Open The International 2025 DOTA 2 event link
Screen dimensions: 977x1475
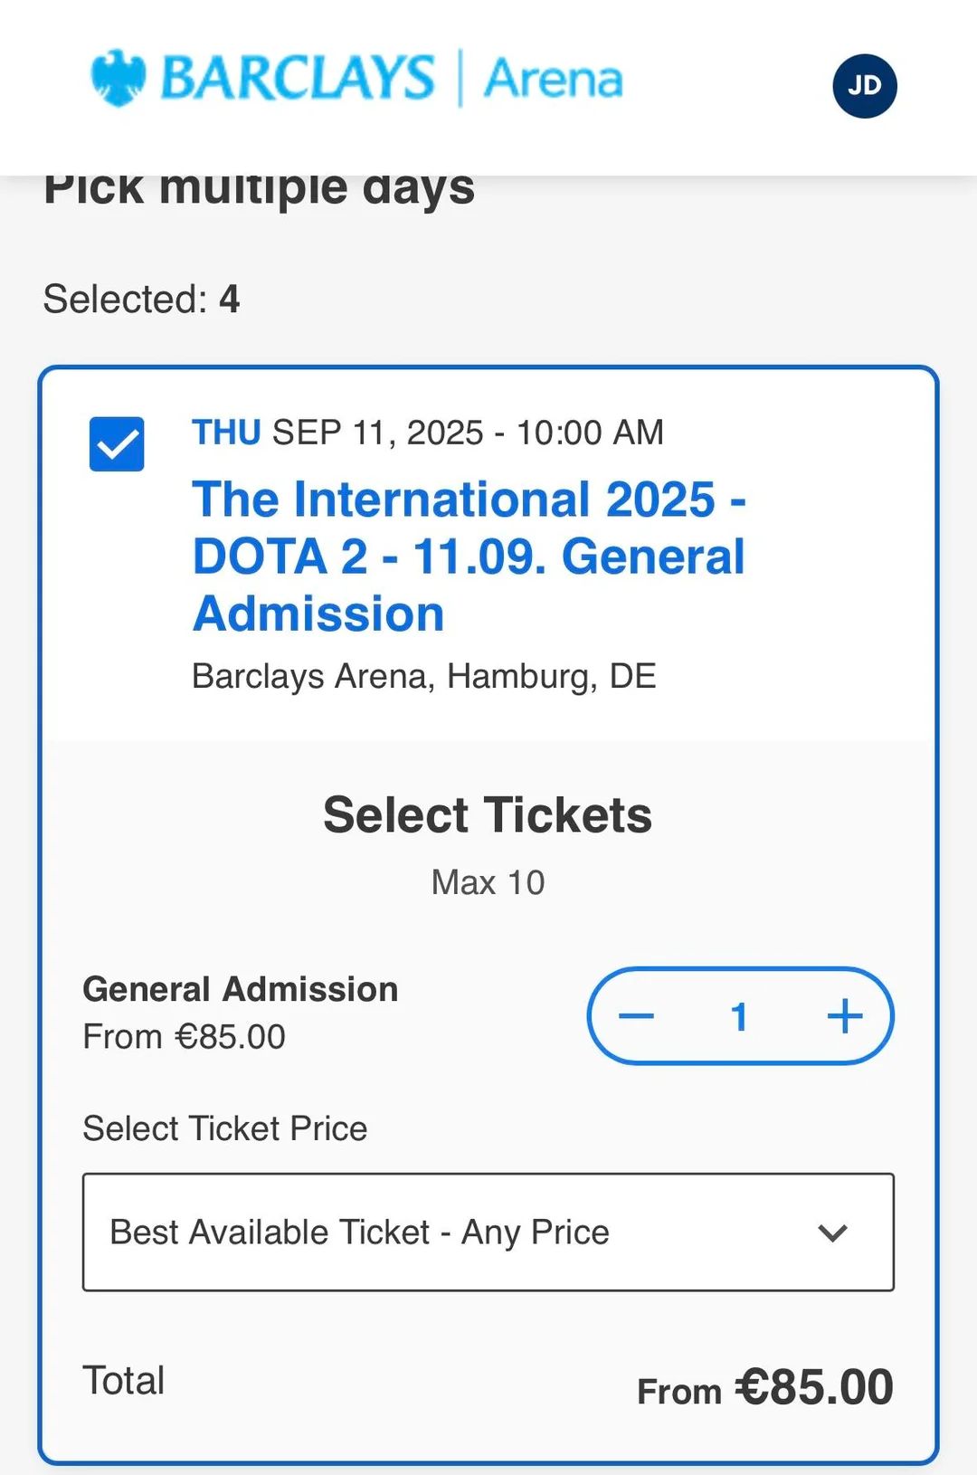(x=469, y=557)
